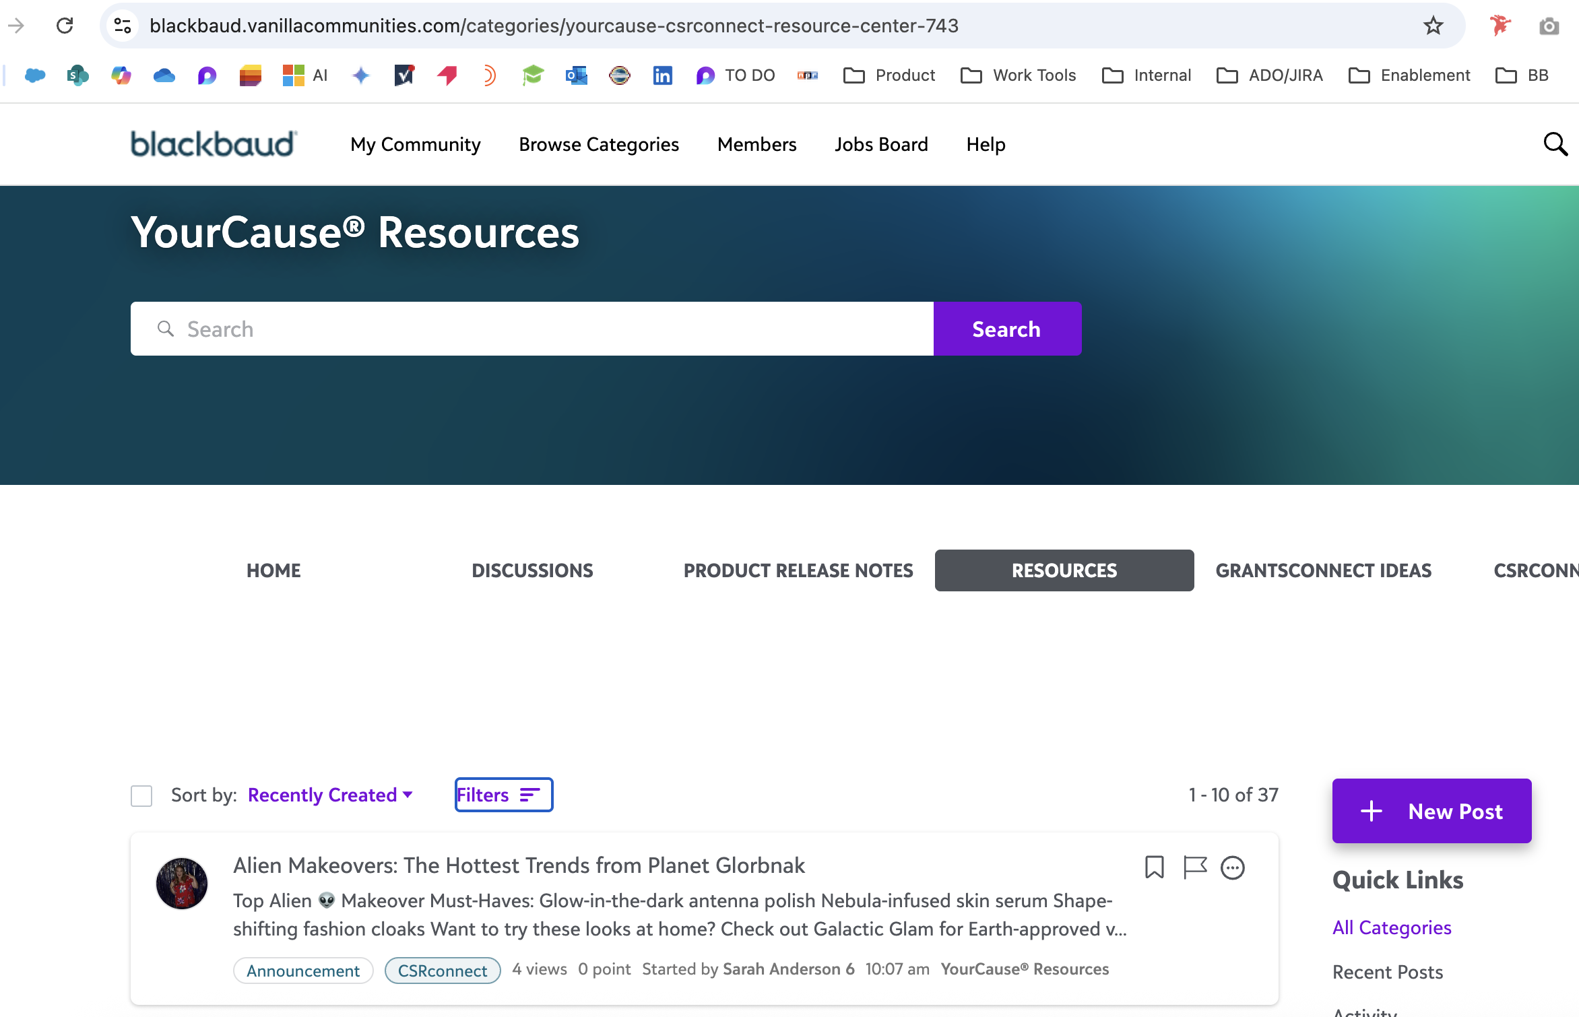Open the TO DO bookmark
The width and height of the screenshot is (1579, 1017).
click(736, 75)
